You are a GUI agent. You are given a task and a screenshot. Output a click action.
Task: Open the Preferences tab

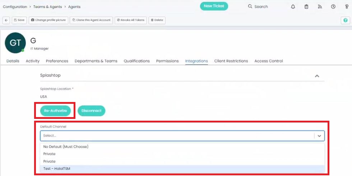pyautogui.click(x=57, y=61)
